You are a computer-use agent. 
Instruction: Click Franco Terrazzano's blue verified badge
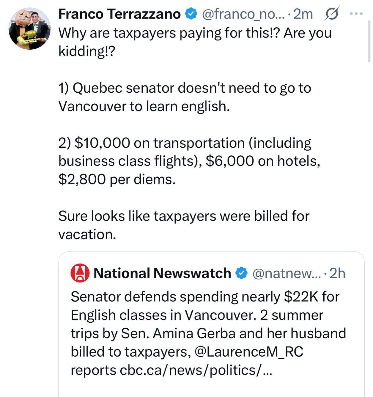pyautogui.click(x=191, y=14)
